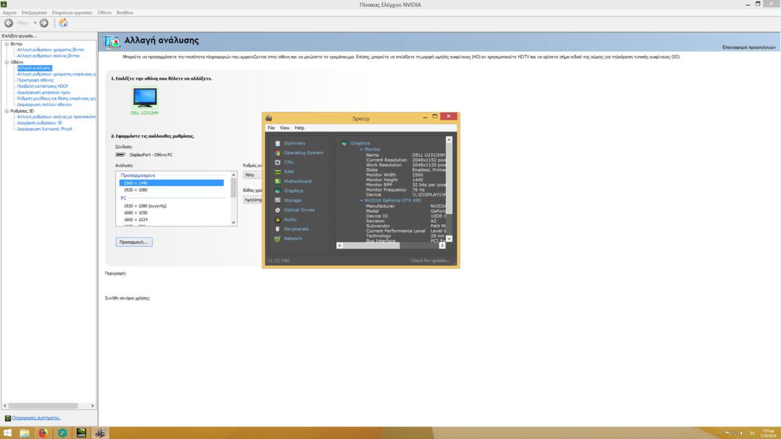781x439 pixels.
Task: Select the DELL U2312HM monitor thumbnail
Action: [x=145, y=98]
